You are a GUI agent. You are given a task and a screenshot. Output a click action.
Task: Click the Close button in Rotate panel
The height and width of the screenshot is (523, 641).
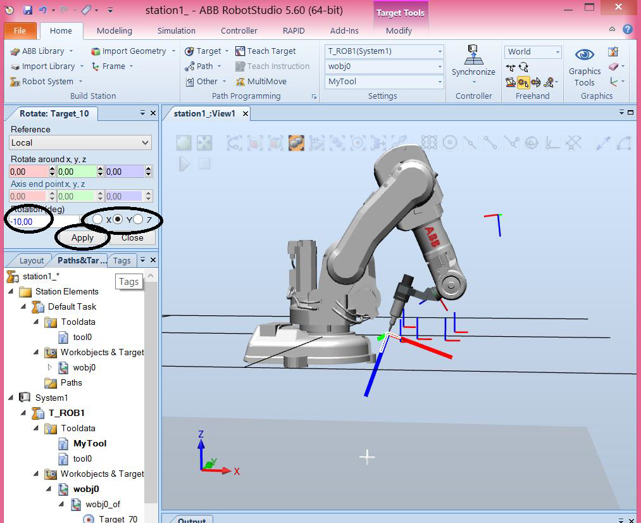pyautogui.click(x=132, y=238)
